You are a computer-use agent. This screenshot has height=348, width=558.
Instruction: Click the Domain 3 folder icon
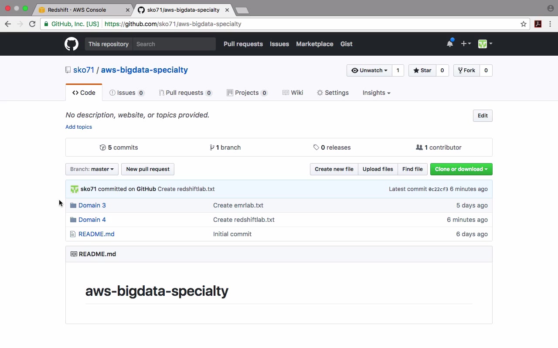73,205
